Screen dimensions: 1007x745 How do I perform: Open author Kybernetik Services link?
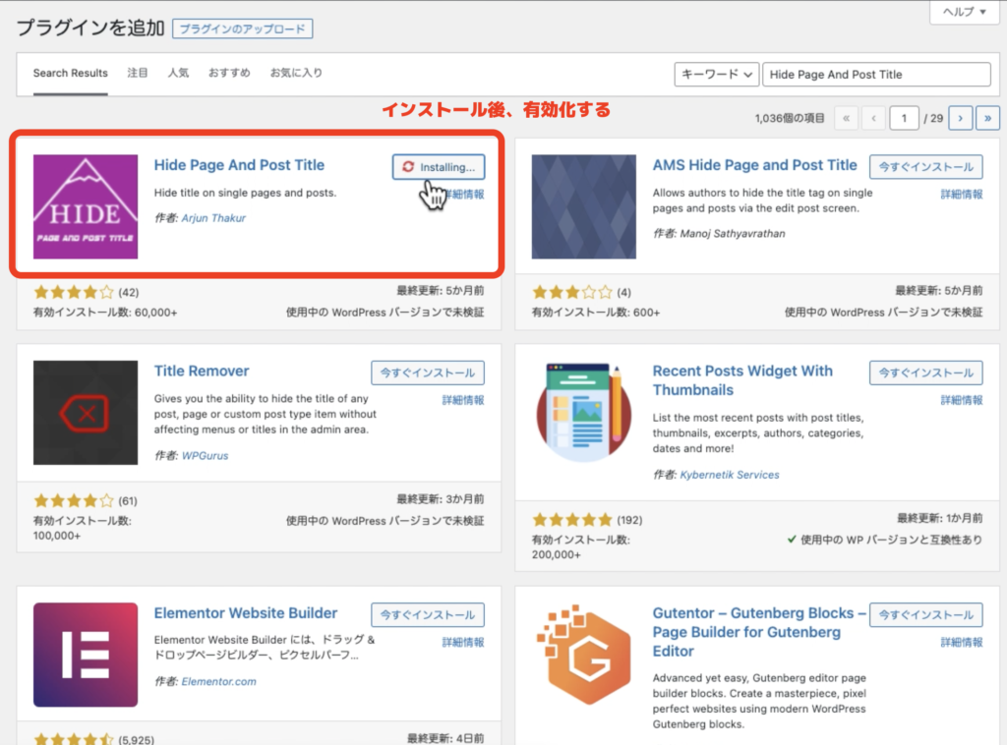(x=730, y=475)
